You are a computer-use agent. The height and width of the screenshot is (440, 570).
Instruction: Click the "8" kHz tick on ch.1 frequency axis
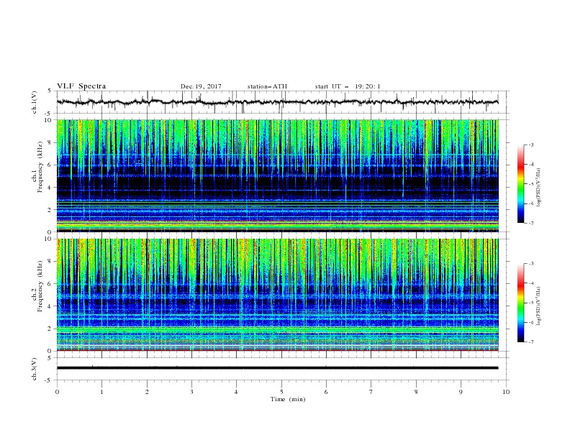click(50, 142)
